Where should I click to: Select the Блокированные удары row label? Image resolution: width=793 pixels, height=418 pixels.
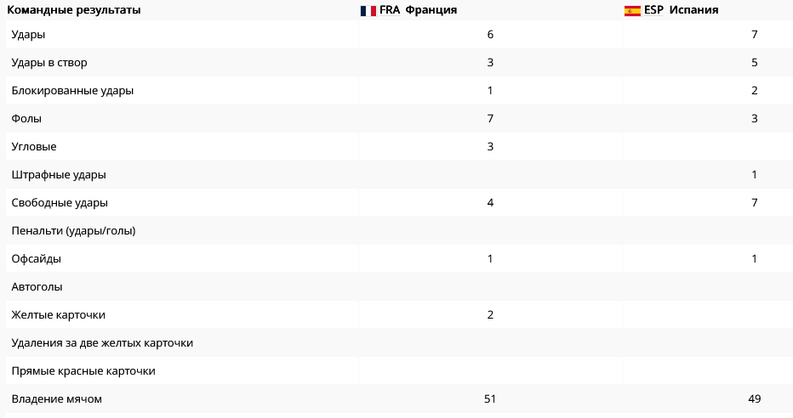[72, 91]
